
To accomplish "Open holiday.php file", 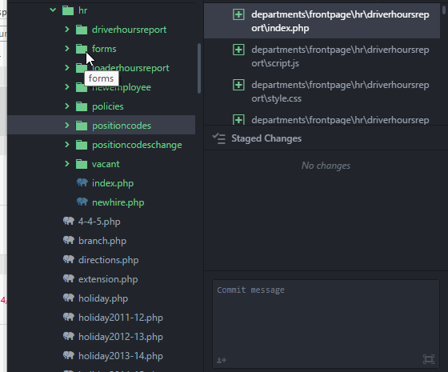I will pos(103,298).
